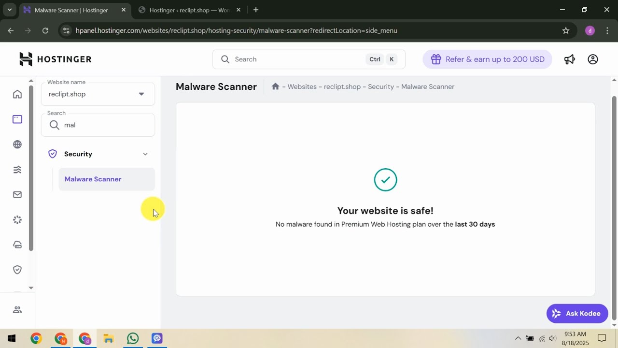Click the sidebar scroll down arrow

31,288
